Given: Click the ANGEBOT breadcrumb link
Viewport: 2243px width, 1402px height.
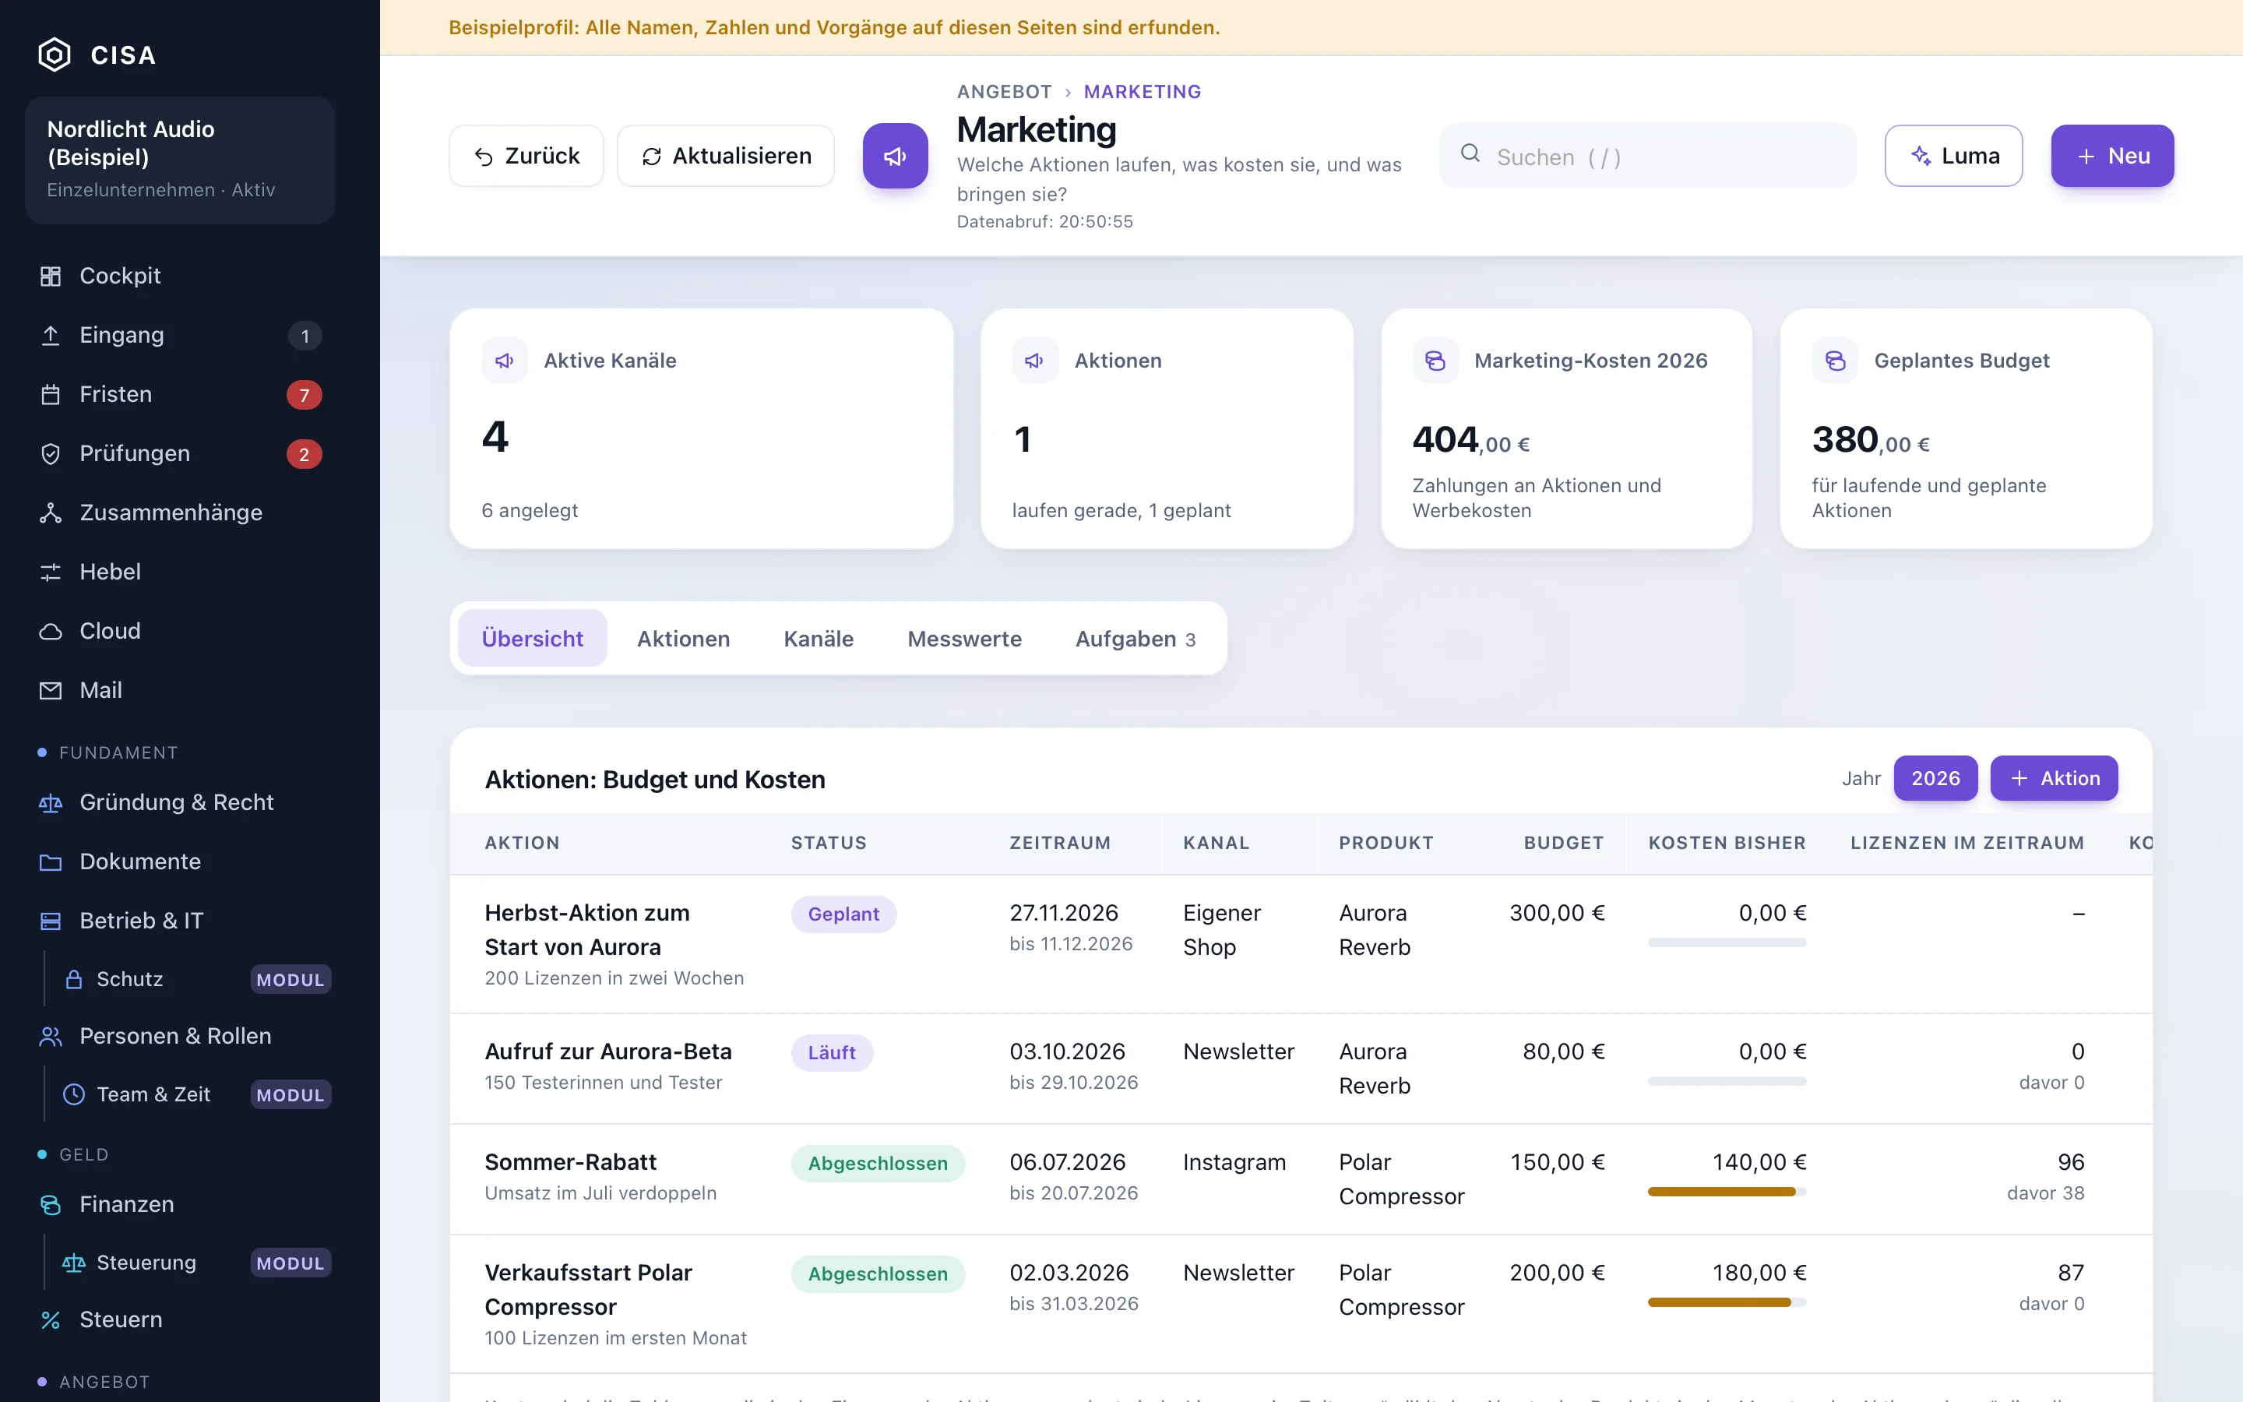Looking at the screenshot, I should tap(1004, 92).
